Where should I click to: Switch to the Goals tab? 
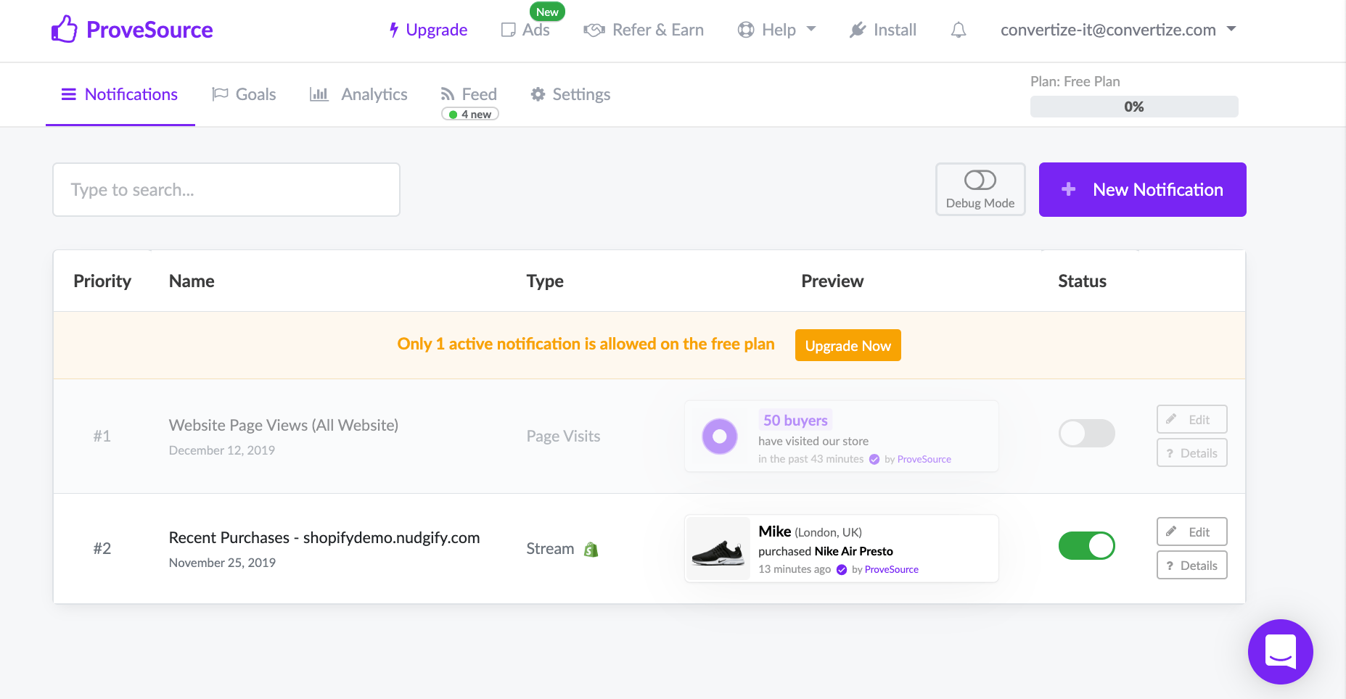point(244,94)
